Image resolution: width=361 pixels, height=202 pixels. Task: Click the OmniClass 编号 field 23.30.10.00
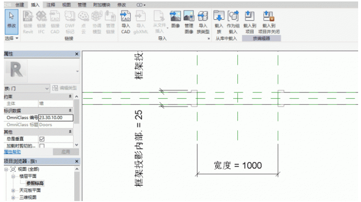tap(56, 118)
